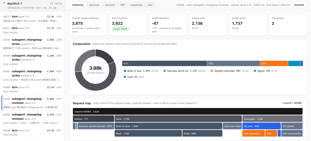The image size is (311, 141).
Task: Open call #2678 changelog-writer subagent row
Action: pos(32,44)
